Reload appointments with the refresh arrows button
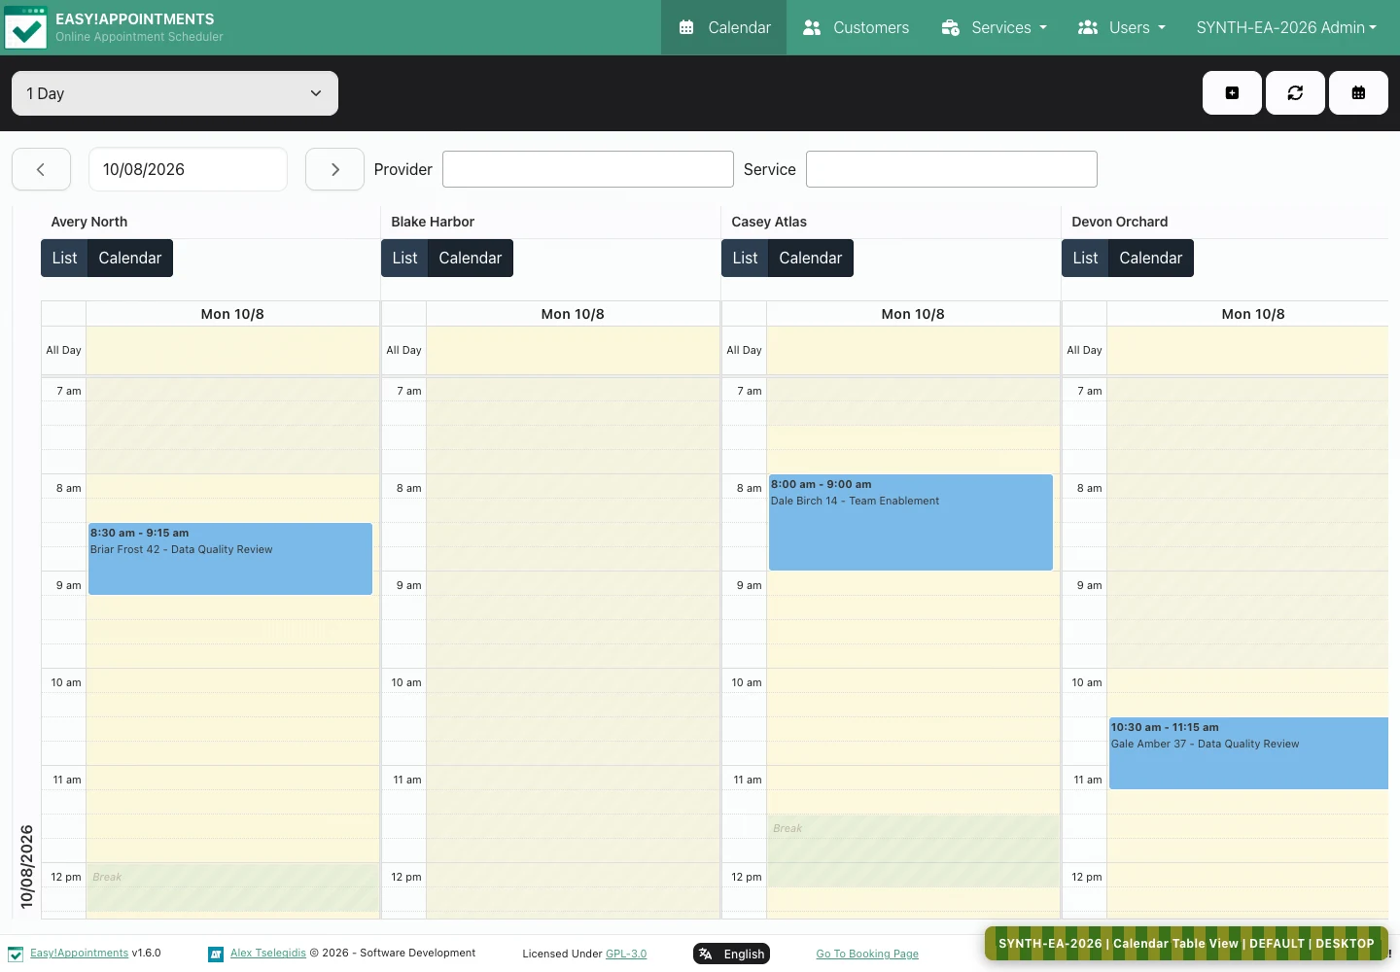 pyautogui.click(x=1295, y=93)
